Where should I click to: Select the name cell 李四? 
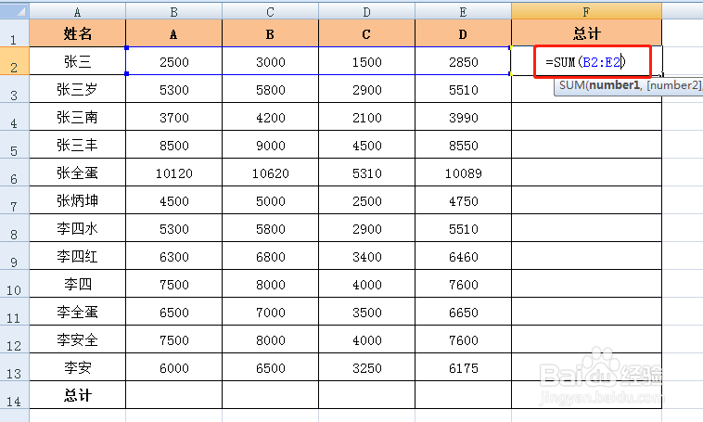click(x=78, y=284)
